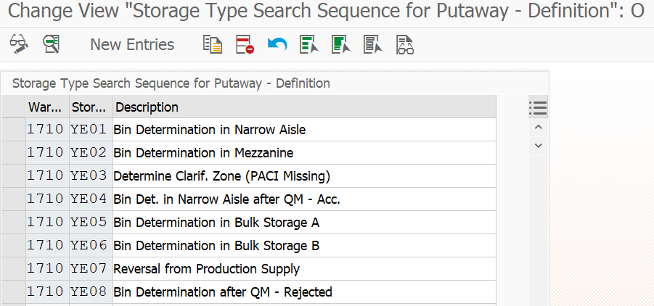Click New Entries button
Image resolution: width=654 pixels, height=306 pixels.
pyautogui.click(x=132, y=45)
